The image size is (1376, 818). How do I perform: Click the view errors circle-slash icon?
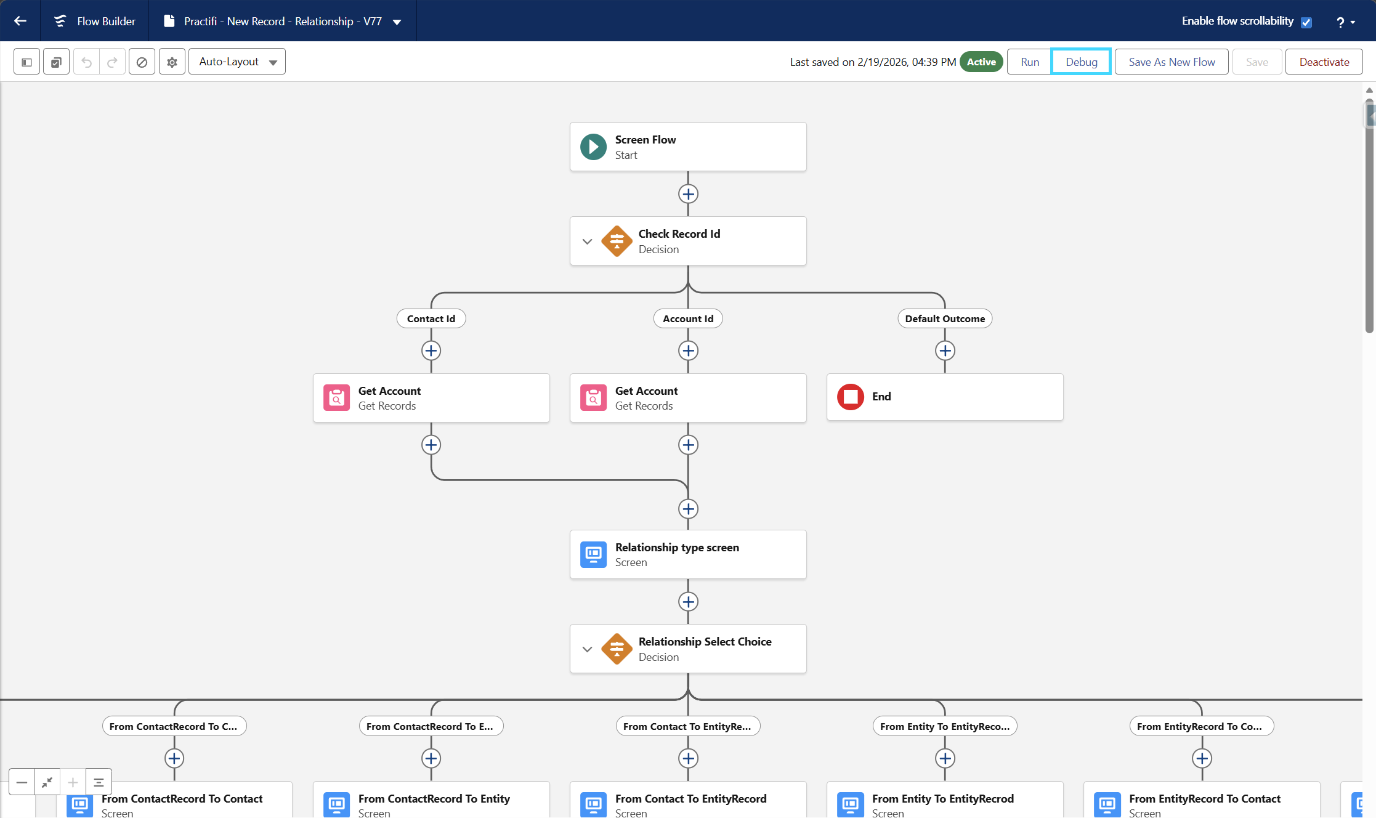(142, 62)
